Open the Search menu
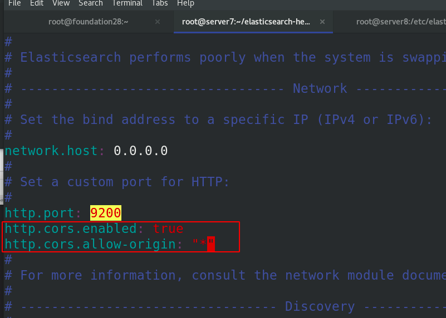 click(x=90, y=3)
